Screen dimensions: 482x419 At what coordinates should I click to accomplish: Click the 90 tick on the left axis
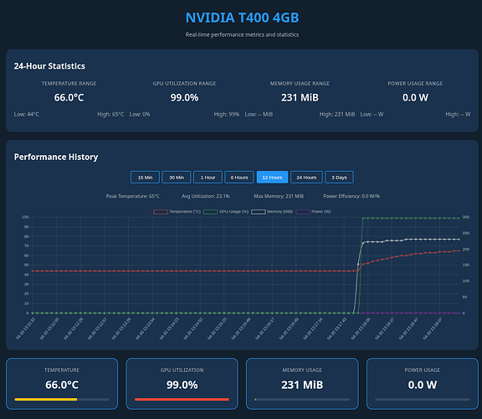(27, 227)
